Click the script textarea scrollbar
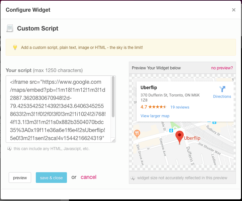This screenshot has width=242, height=201. [x=113, y=96]
